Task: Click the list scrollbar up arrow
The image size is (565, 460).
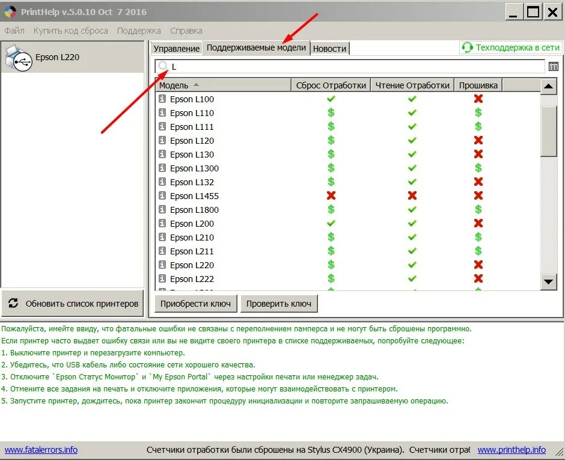Action: pos(548,86)
